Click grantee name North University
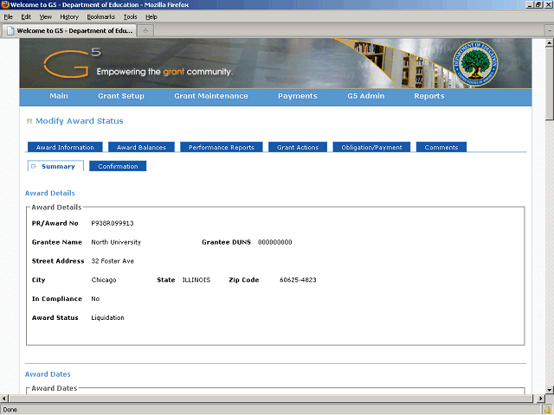Screen dimensions: 554x415 point(116,242)
